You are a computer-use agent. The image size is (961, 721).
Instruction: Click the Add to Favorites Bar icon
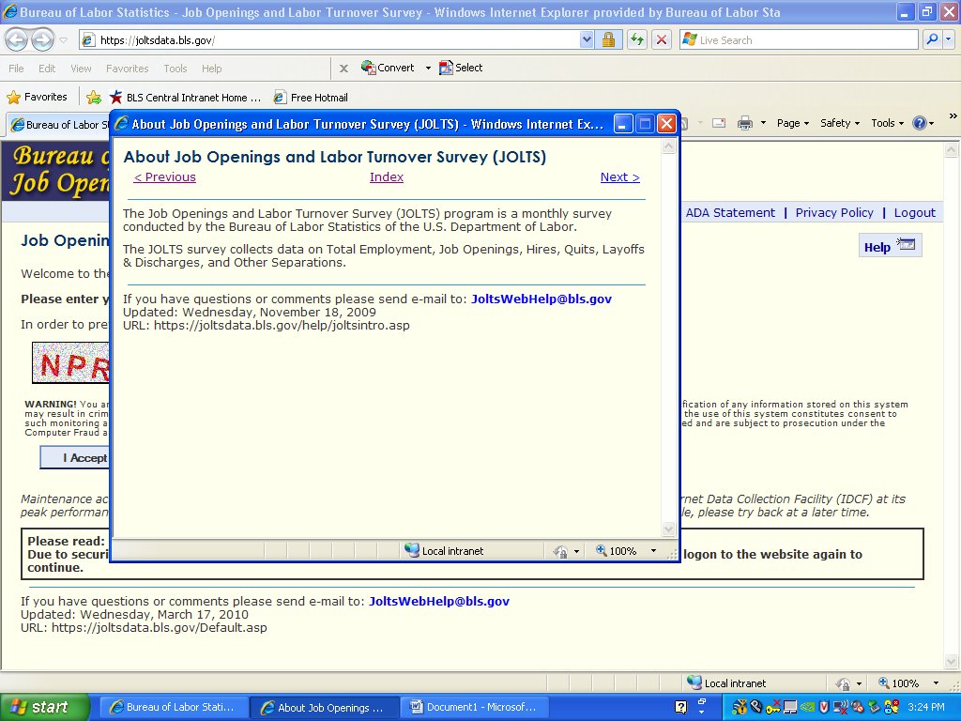tap(94, 97)
